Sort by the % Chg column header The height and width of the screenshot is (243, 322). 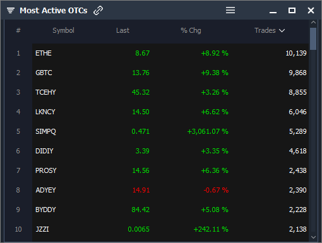pos(191,30)
